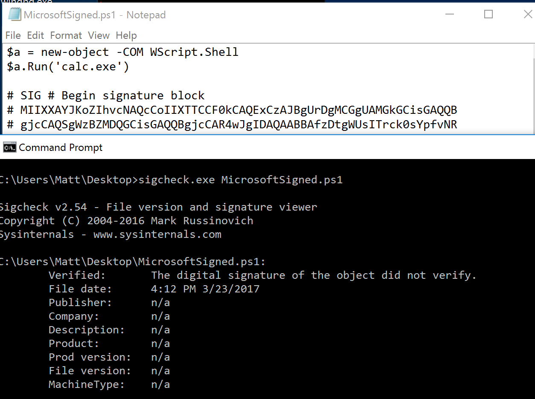The image size is (535, 399).
Task: Open the Edit menu in Notepad
Action: (x=35, y=35)
